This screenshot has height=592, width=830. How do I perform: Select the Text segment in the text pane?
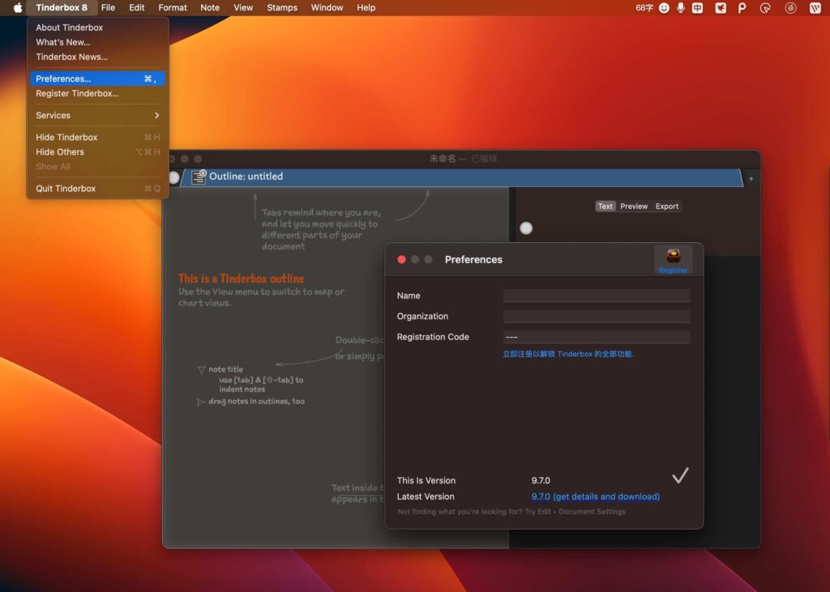[605, 206]
